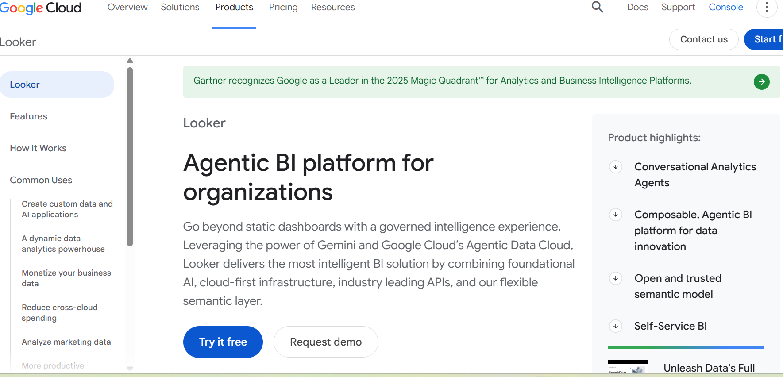Open the Solutions menu
This screenshot has width=783, height=377.
(x=180, y=7)
